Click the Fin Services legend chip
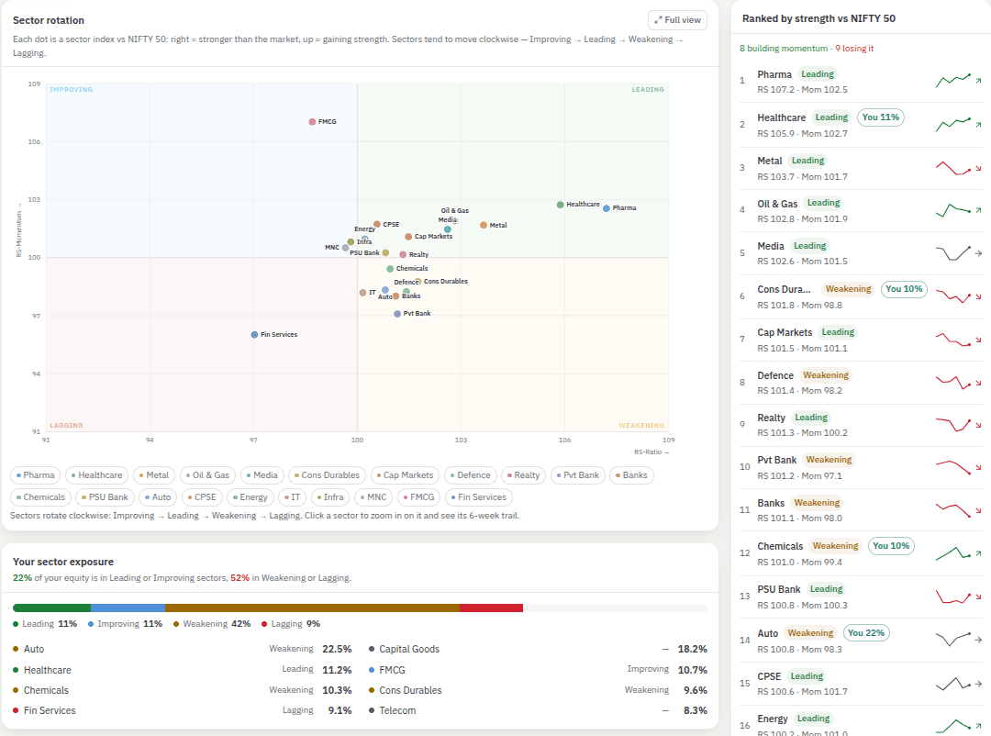The image size is (991, 736). point(478,497)
